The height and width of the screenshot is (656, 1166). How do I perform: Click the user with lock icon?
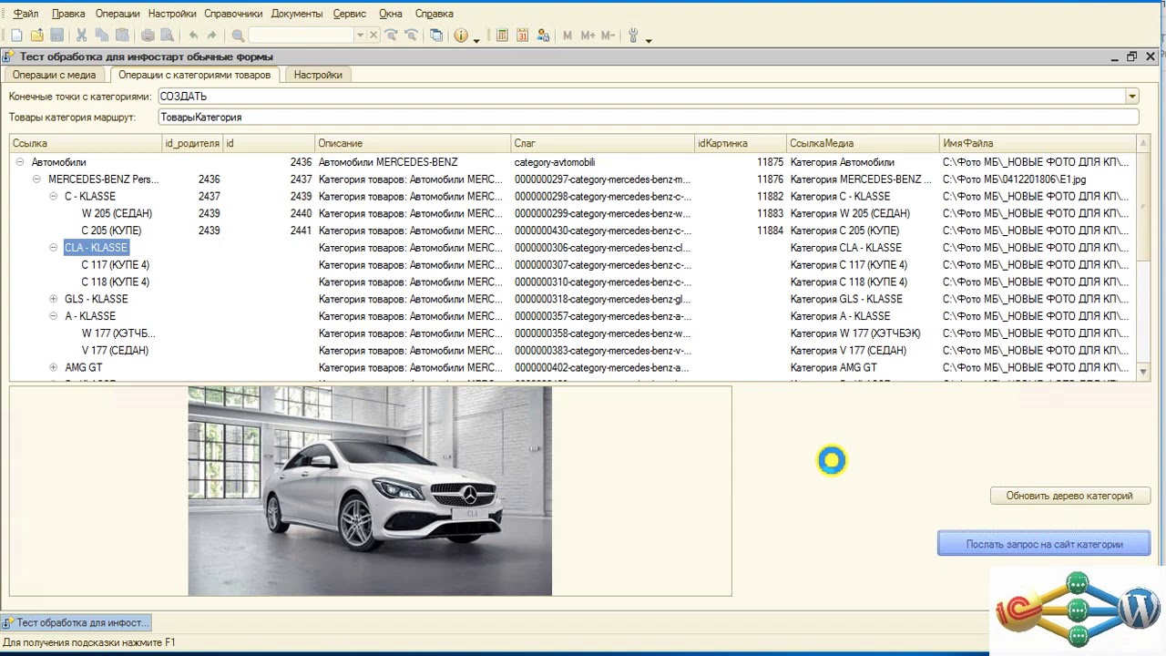543,36
